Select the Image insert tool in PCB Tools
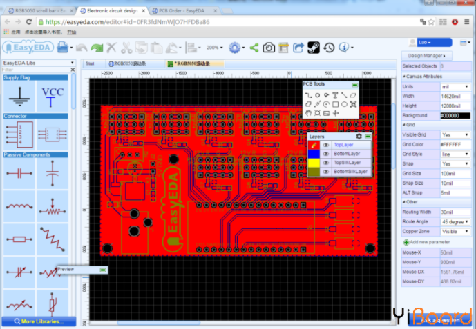 (x=326, y=113)
